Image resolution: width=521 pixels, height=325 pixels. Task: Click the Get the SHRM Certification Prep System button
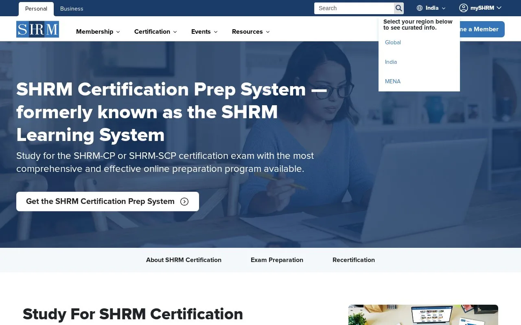(107, 201)
